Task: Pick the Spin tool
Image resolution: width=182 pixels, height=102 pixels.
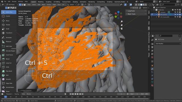Action: (9, 75)
